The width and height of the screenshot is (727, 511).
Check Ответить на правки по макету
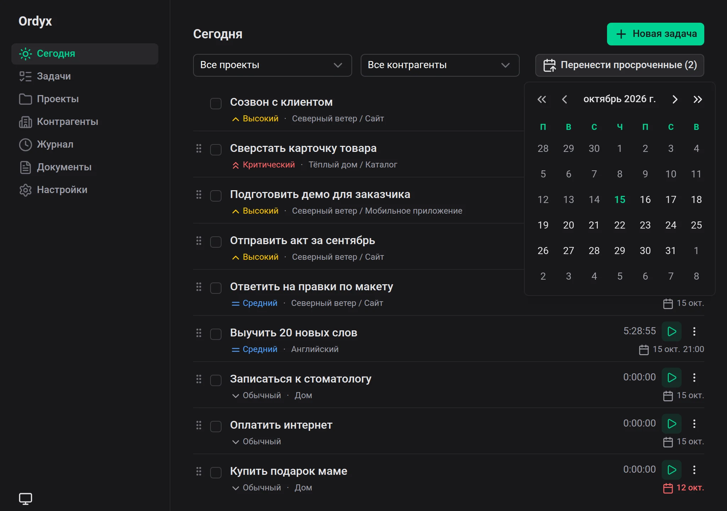(216, 288)
